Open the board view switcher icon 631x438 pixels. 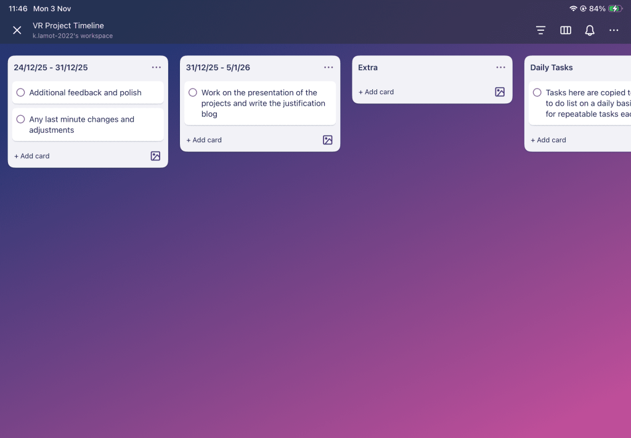tap(565, 30)
